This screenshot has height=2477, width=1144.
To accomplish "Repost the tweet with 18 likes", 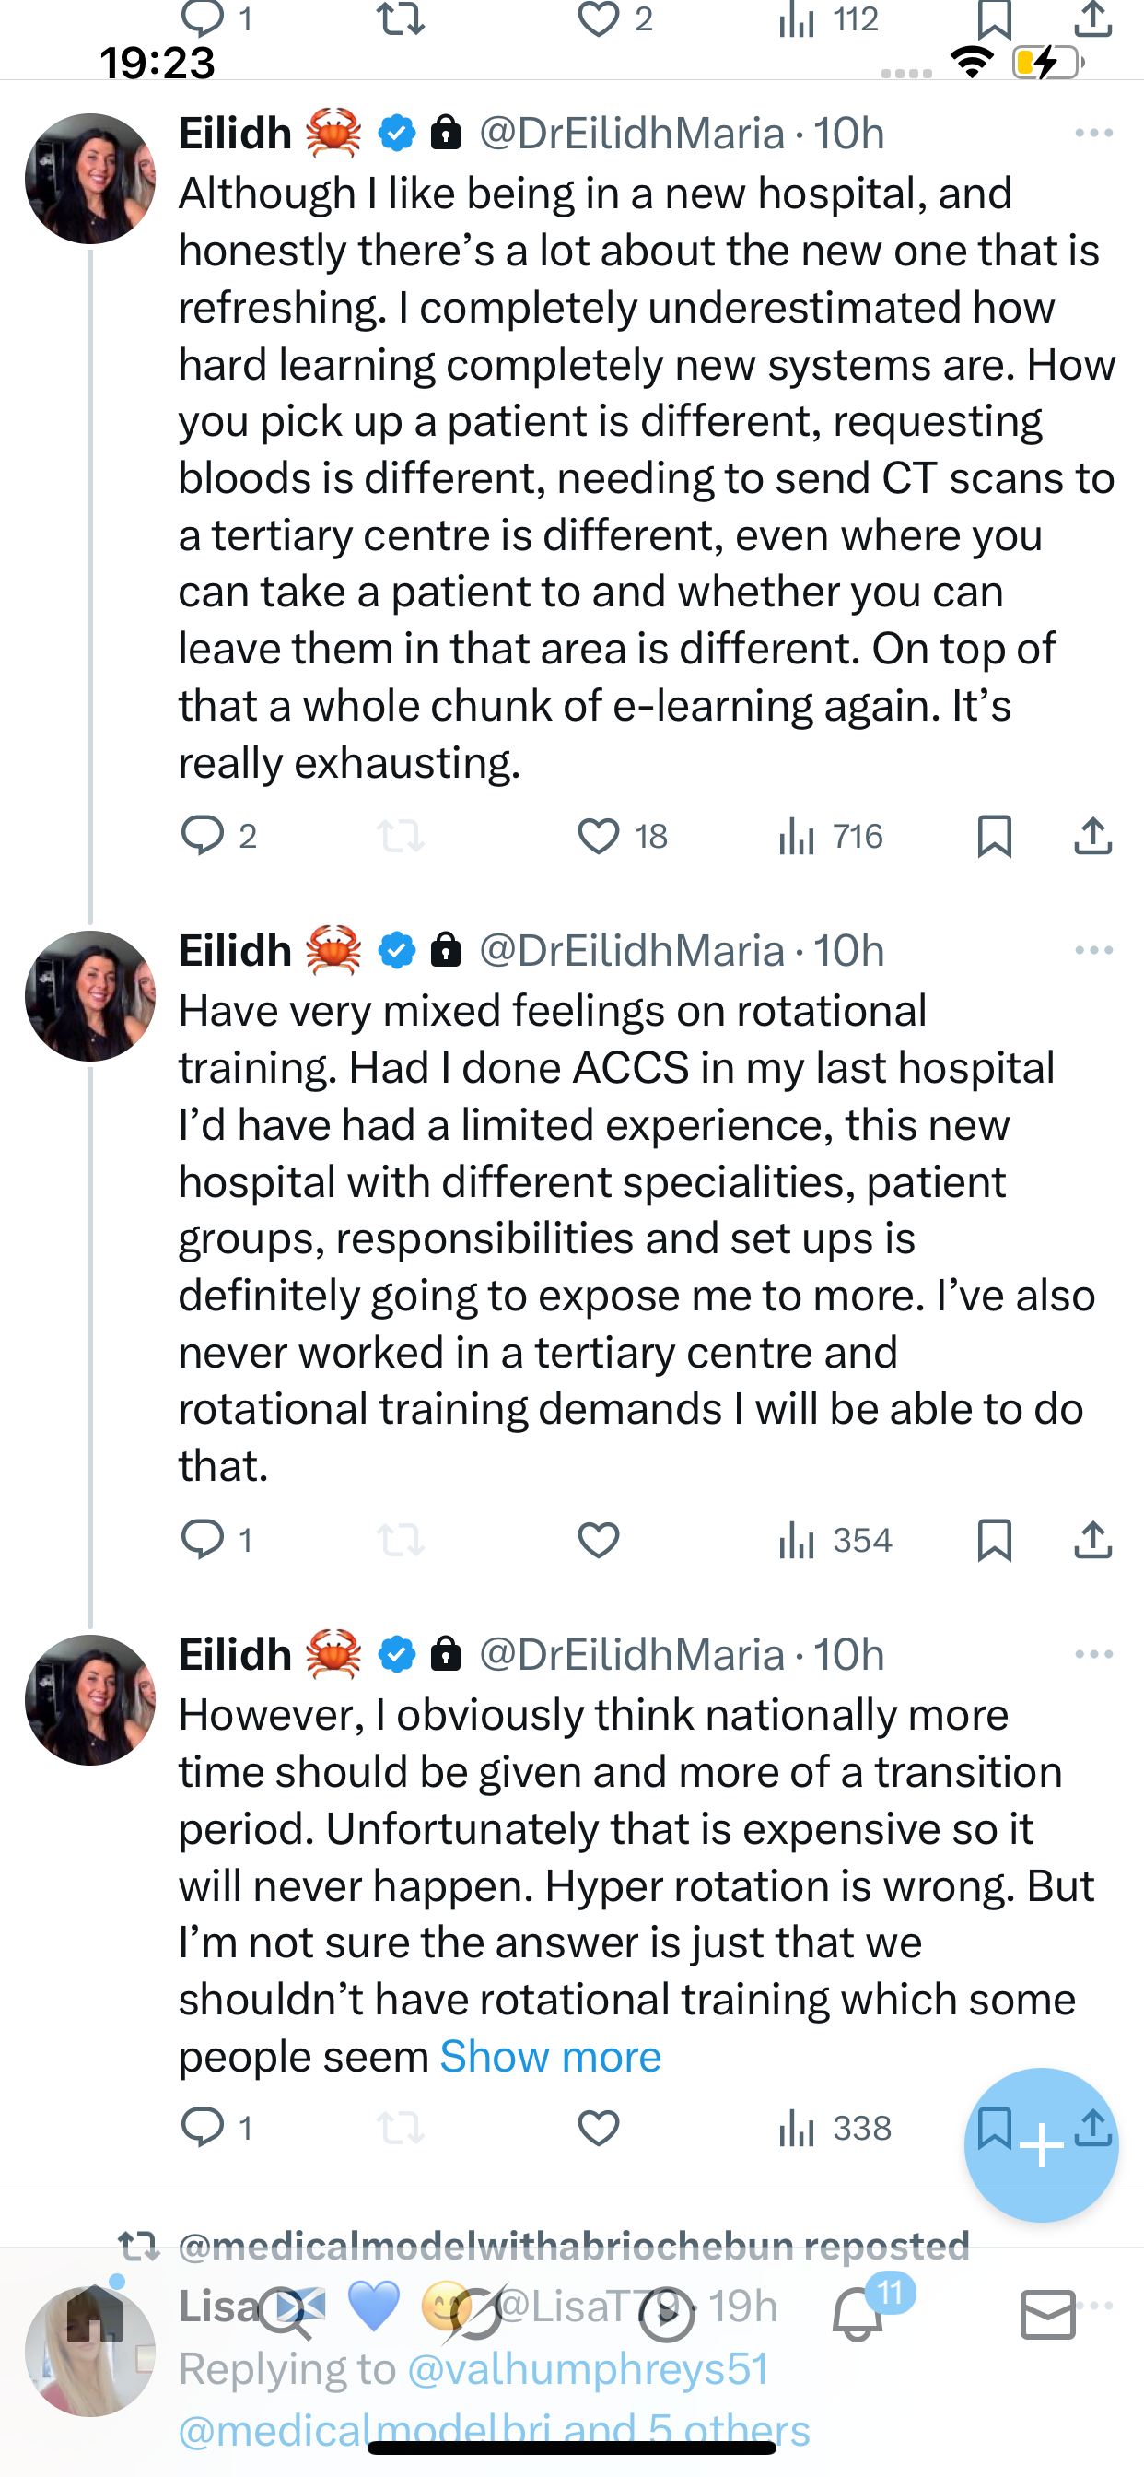I will coord(401,836).
